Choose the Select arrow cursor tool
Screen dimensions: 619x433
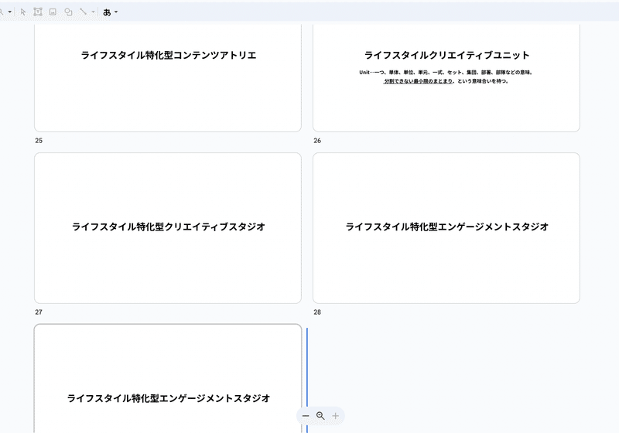(23, 12)
